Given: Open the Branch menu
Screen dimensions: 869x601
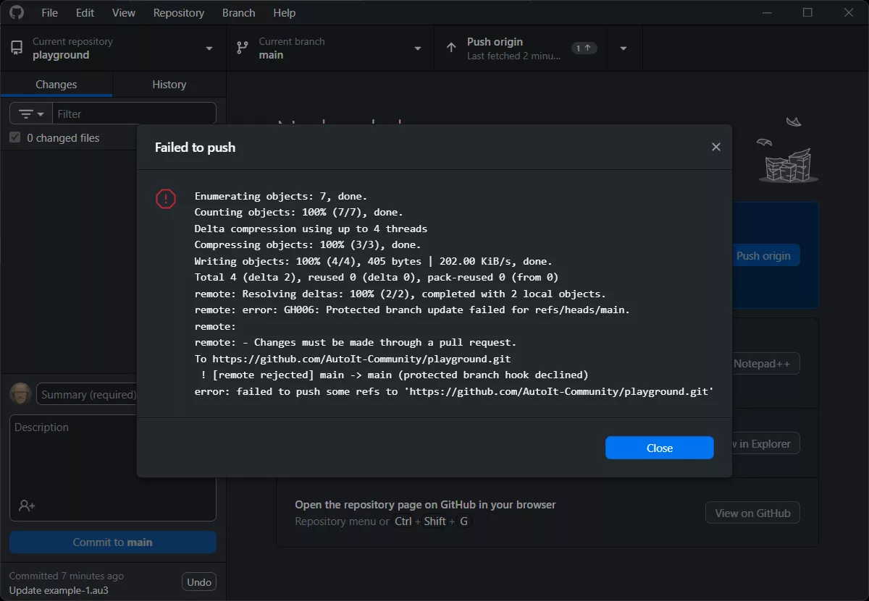Looking at the screenshot, I should click(x=238, y=13).
